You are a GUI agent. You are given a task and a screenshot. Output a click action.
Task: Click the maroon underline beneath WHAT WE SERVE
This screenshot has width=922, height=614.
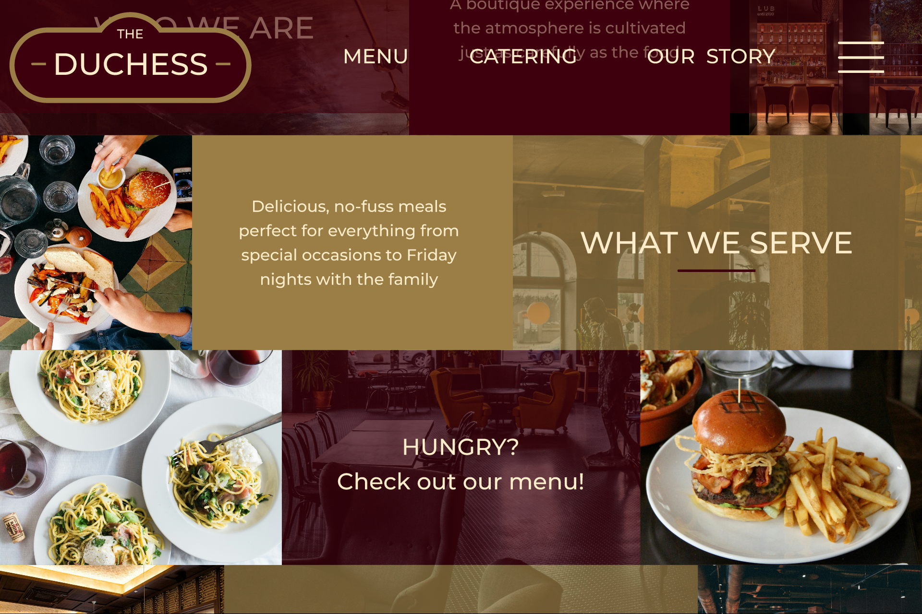716,271
